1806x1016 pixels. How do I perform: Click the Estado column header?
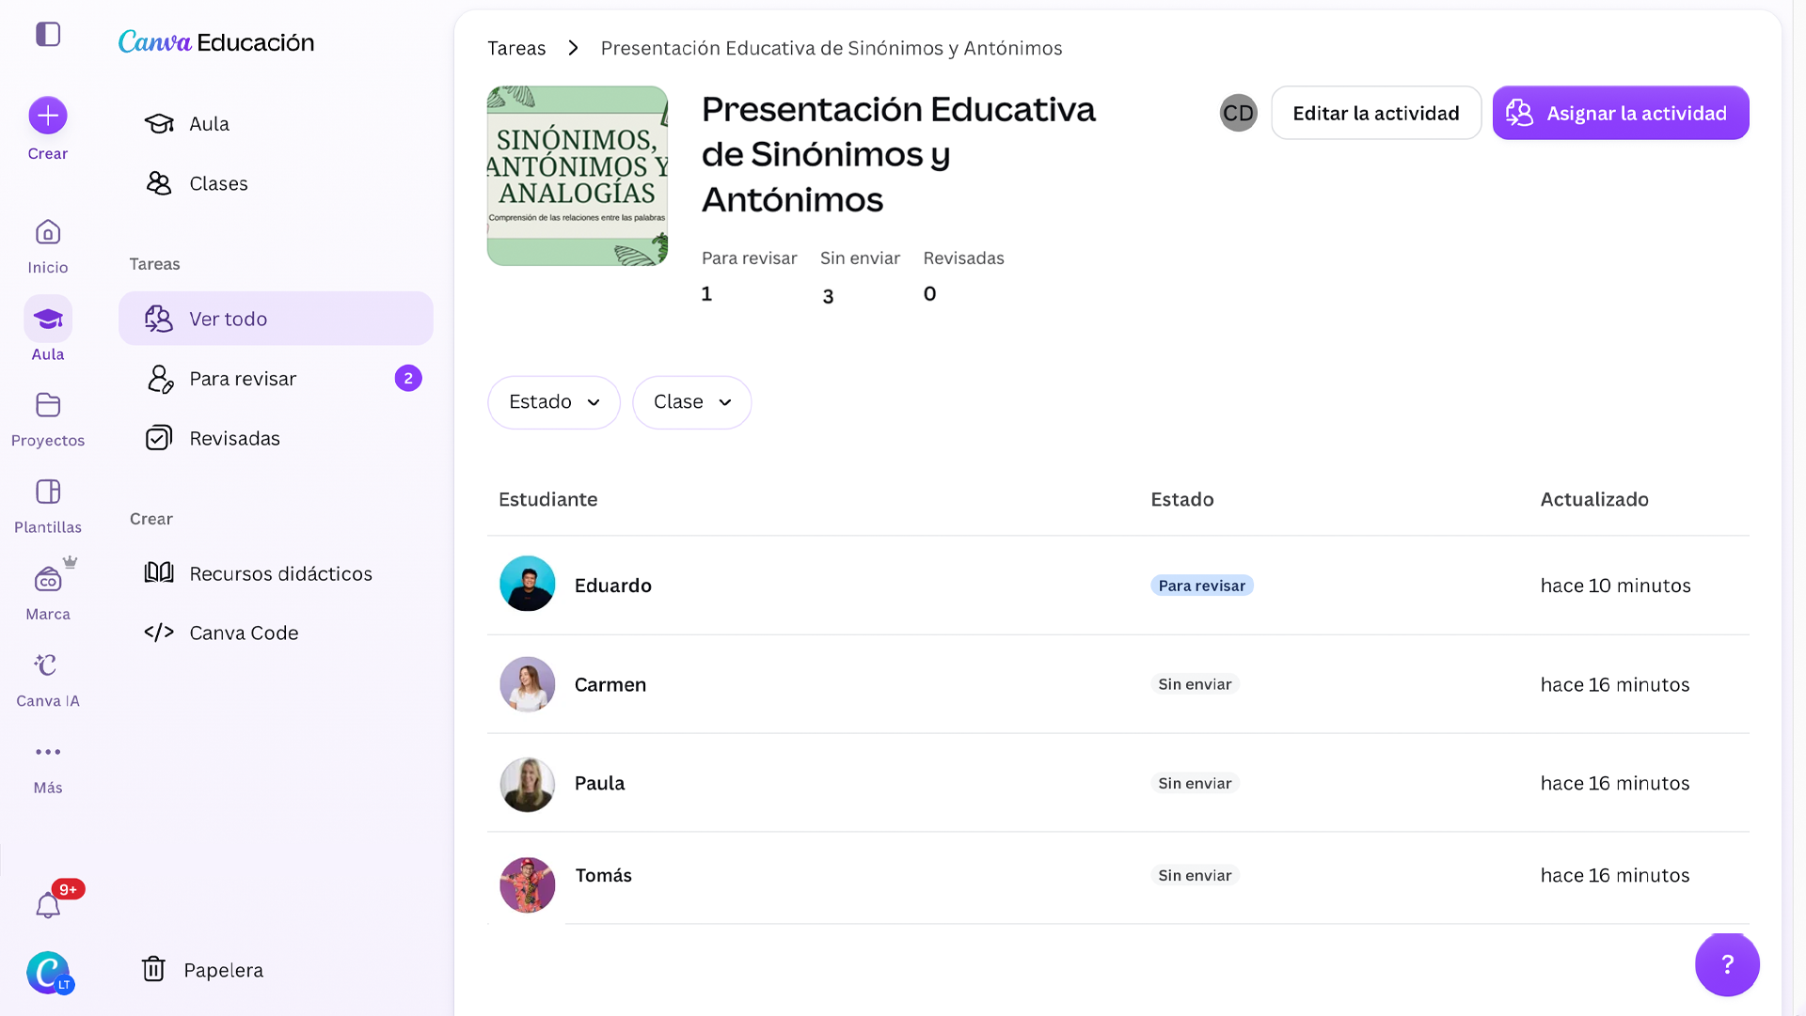(1181, 499)
